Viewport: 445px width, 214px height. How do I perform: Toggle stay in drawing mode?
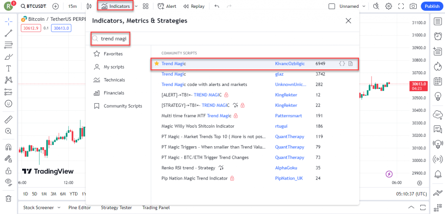point(9,159)
